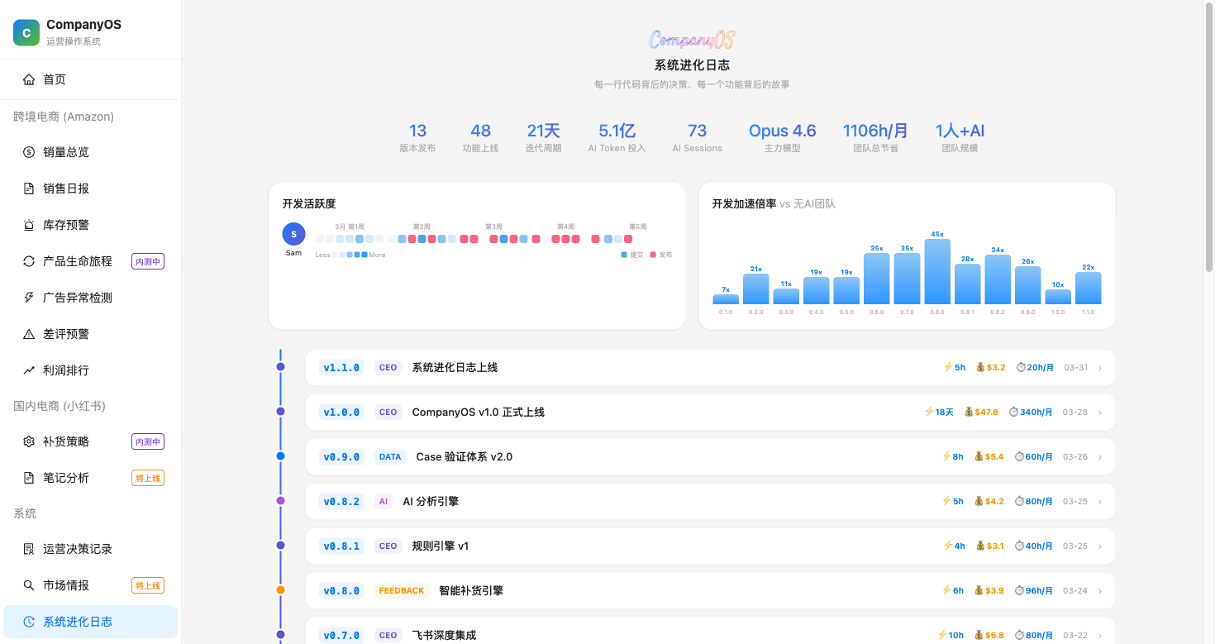Click the 将上线 badge beside 市场情报
Viewport: 1215px width, 644px height.
pos(148,585)
